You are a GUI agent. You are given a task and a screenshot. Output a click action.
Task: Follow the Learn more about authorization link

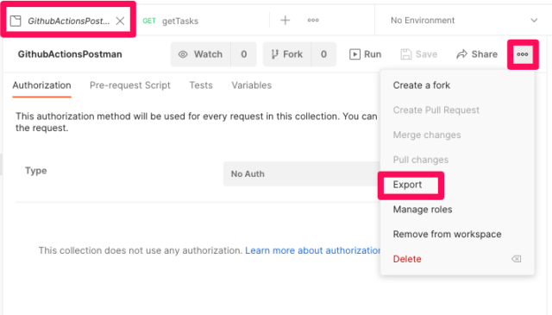coord(312,250)
